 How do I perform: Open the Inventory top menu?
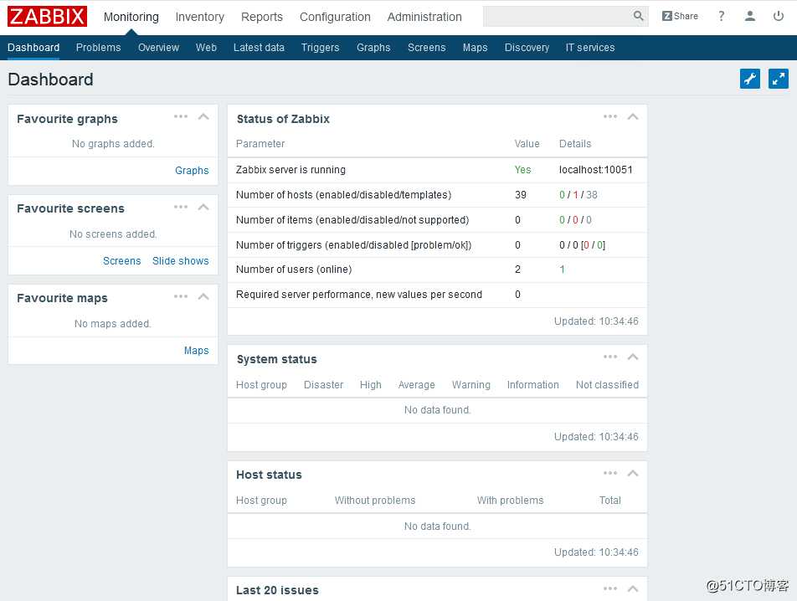pos(200,17)
